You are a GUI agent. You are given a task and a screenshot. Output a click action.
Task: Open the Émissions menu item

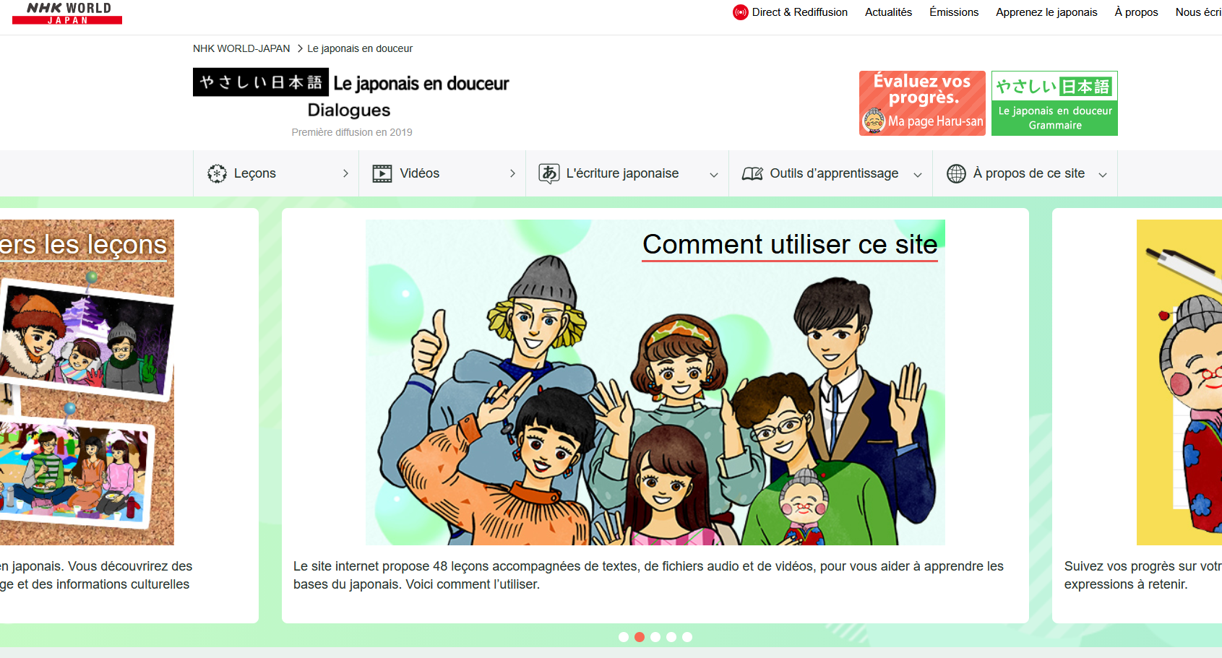tap(953, 12)
